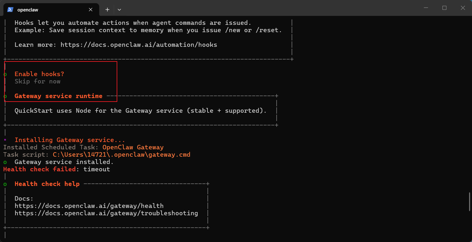Click the 'Installed Scheduled Task:' label

pyautogui.click(x=51, y=147)
